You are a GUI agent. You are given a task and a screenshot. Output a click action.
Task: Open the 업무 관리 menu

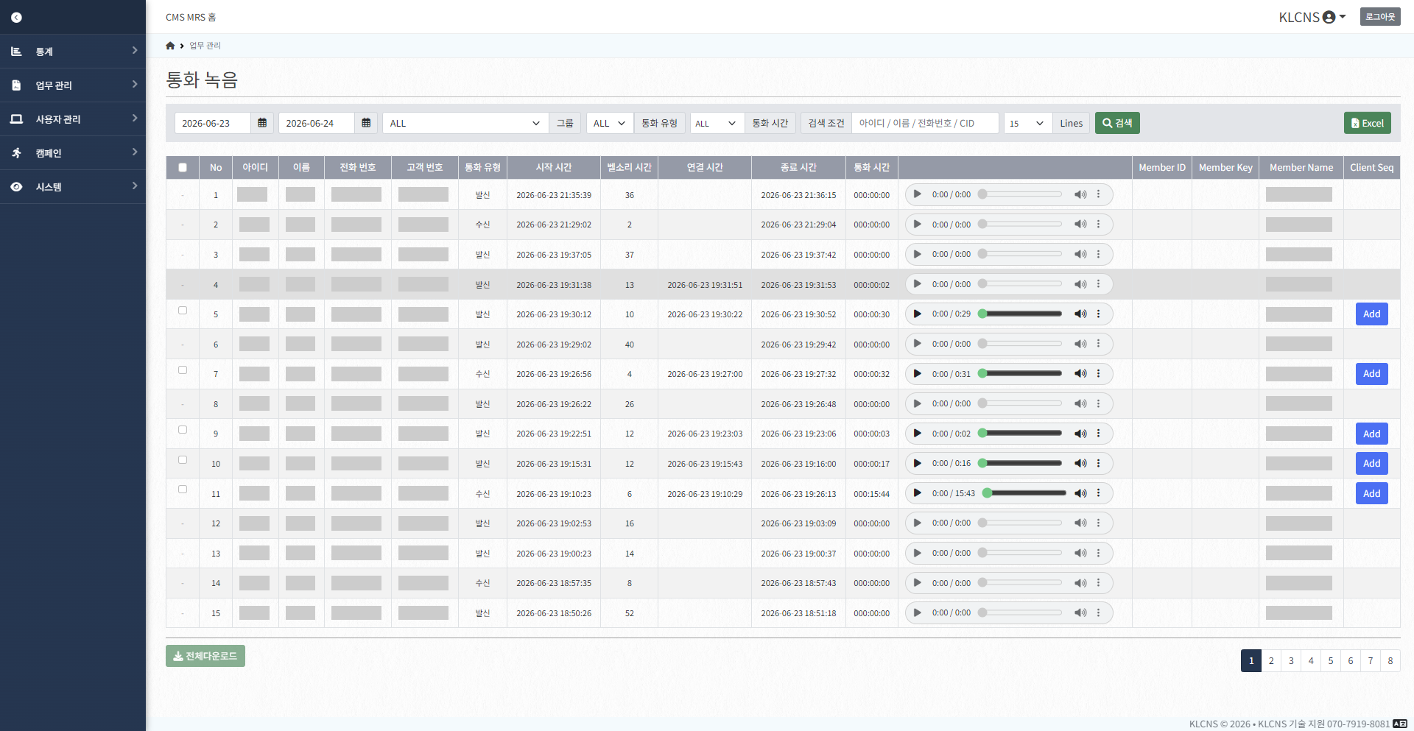(x=73, y=85)
